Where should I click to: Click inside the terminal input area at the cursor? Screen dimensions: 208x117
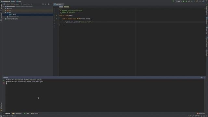point(6,84)
